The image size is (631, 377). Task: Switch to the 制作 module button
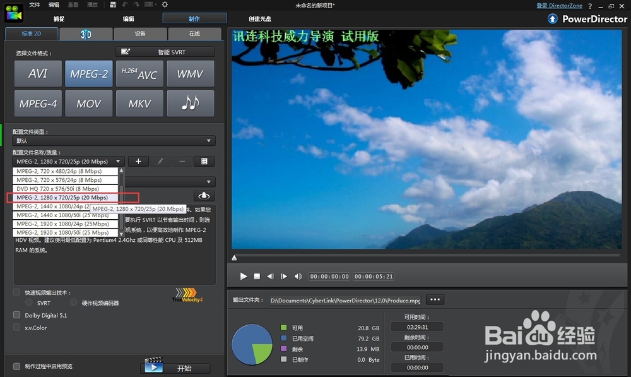(194, 18)
